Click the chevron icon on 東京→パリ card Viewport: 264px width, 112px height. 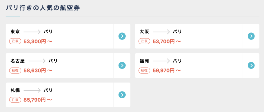[x=122, y=36]
